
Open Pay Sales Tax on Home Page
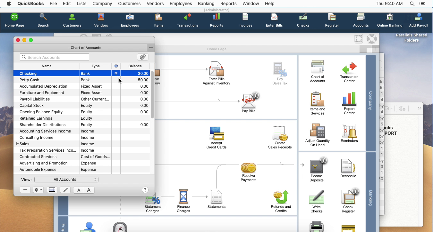pyautogui.click(x=280, y=74)
